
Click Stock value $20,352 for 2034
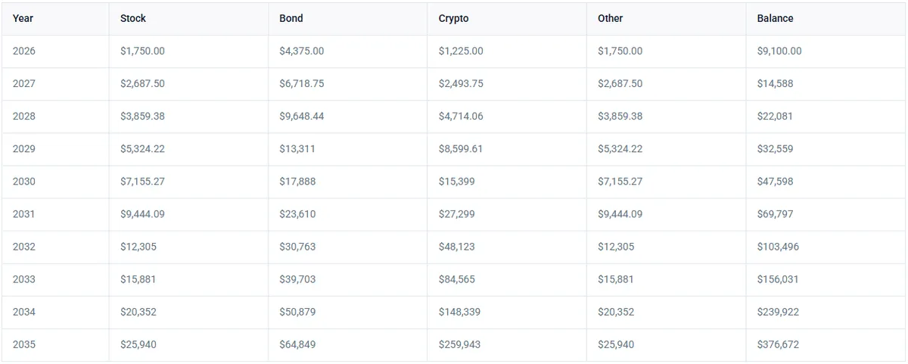(138, 311)
